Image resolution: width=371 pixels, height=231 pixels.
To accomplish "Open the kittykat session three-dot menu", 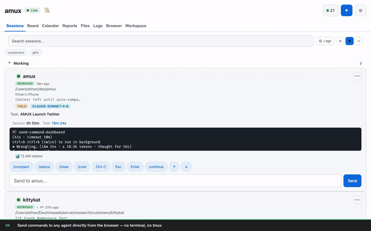I will pos(357,200).
